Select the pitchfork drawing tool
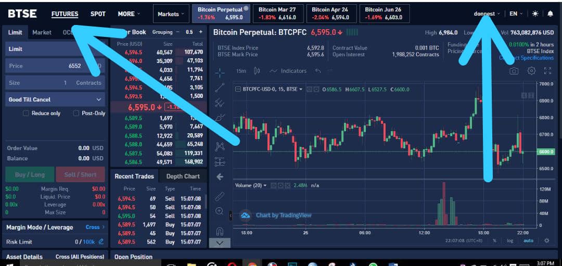This screenshot has width=562, height=266. [x=220, y=103]
